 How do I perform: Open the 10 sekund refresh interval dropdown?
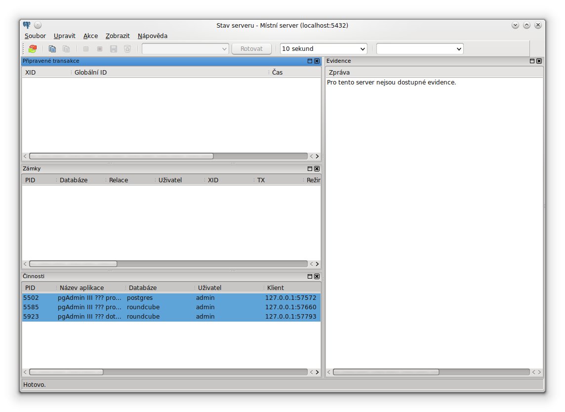(323, 49)
